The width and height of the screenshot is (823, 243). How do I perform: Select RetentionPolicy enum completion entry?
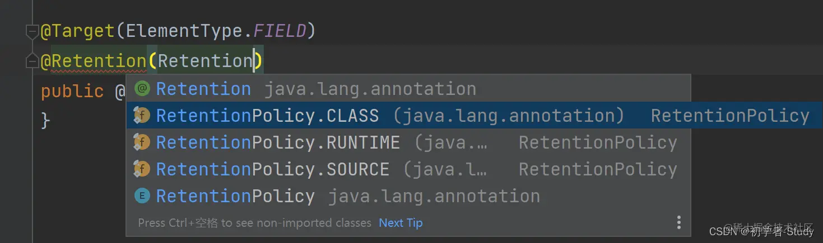click(408, 196)
